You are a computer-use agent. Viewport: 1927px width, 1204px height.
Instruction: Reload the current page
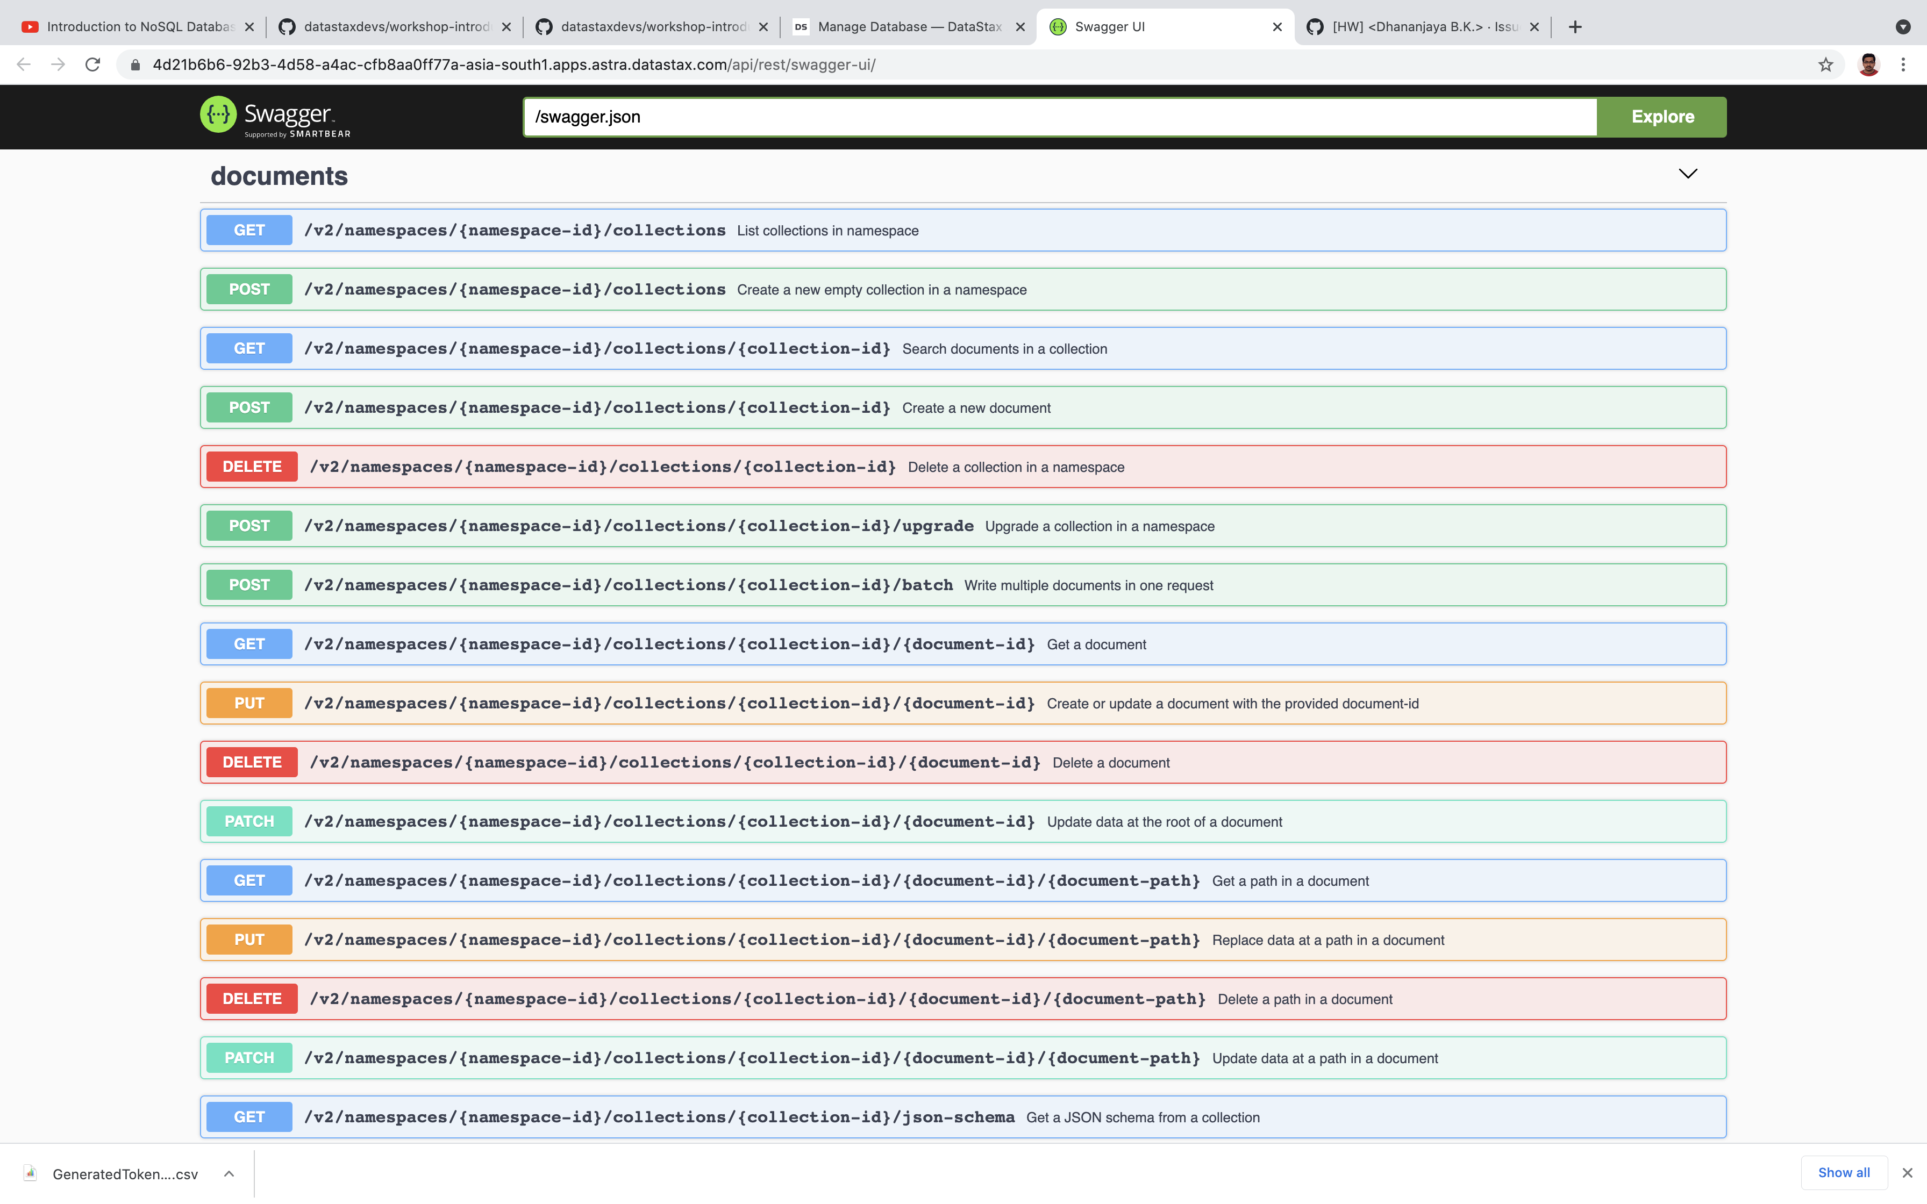[x=92, y=64]
